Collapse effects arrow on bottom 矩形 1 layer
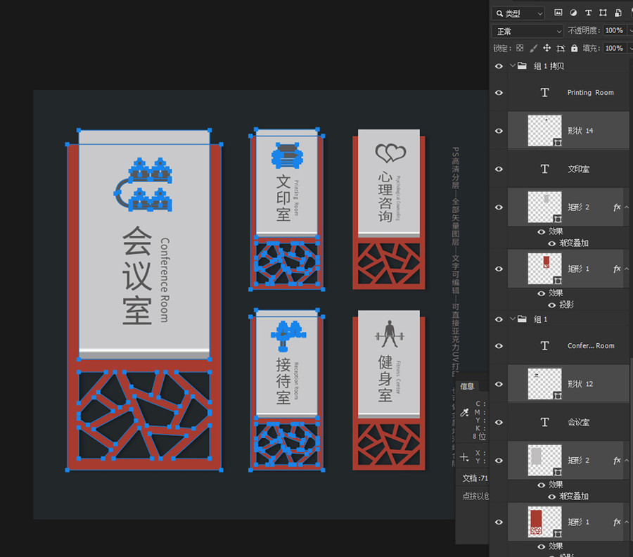Screen dimensions: 633x557 click(627, 523)
